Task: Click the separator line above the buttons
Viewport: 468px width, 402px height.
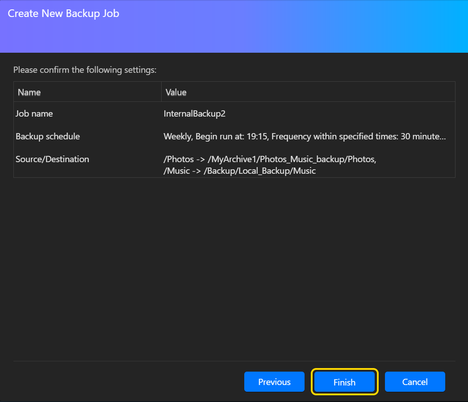Action: 234,361
